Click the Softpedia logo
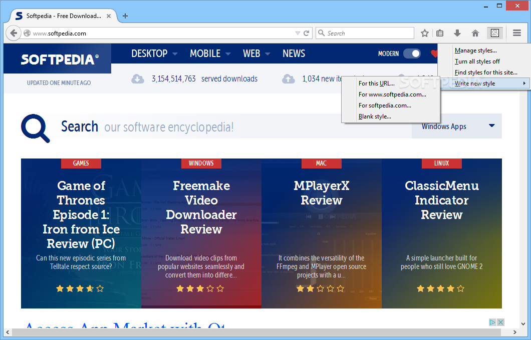The height and width of the screenshot is (340, 531). (x=60, y=59)
